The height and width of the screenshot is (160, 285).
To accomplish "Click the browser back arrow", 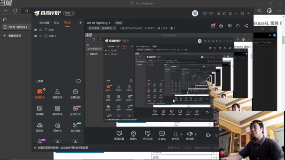I will click(x=6, y=11).
